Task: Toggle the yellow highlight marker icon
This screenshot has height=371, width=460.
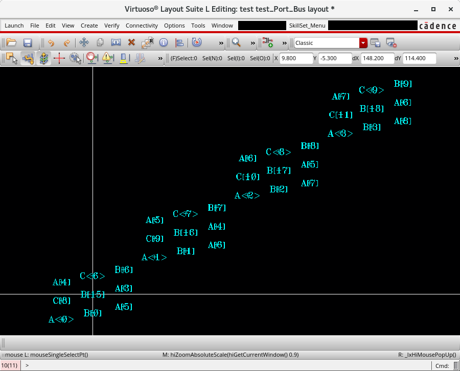Action: 124,58
